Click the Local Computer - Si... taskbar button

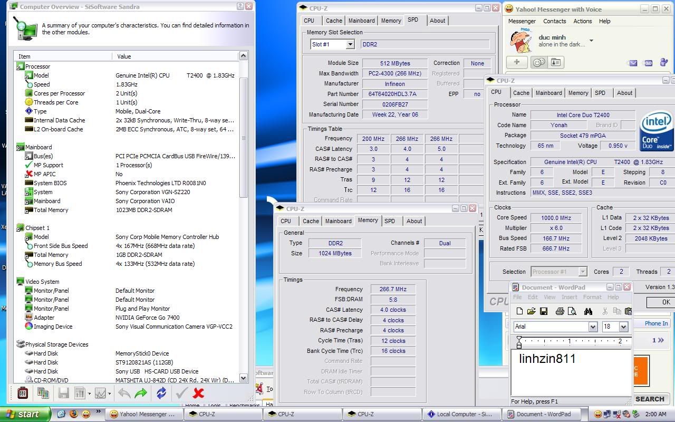pos(462,414)
